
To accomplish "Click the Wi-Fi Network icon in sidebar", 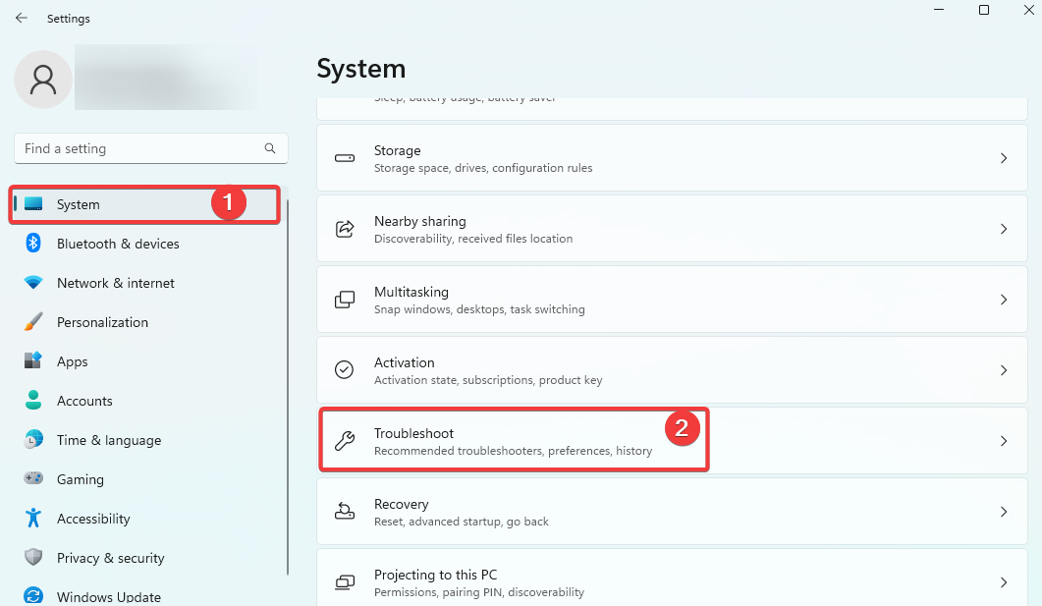I will (33, 283).
